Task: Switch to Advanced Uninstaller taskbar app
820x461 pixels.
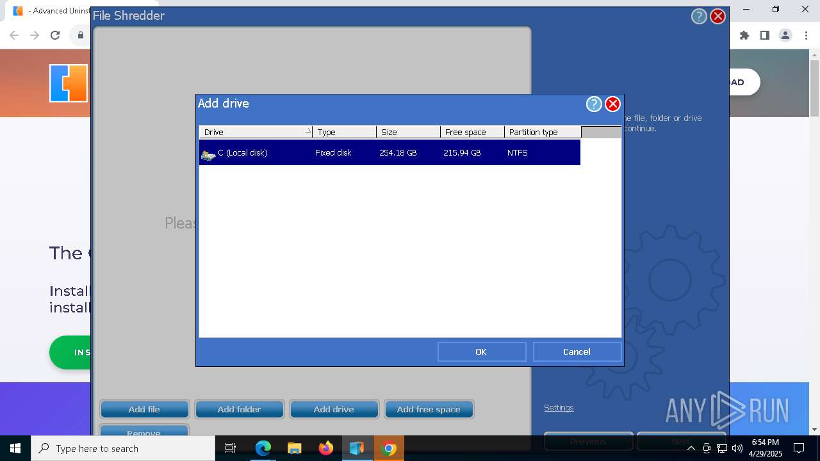Action: pos(357,448)
